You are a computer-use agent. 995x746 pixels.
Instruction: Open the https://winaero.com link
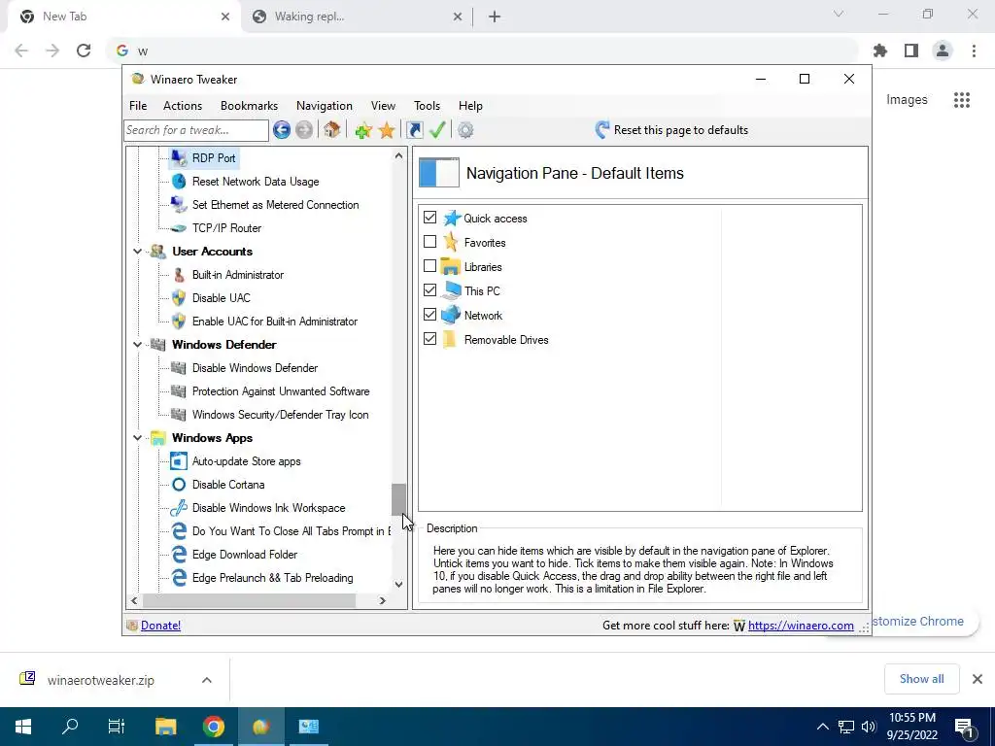click(x=801, y=626)
